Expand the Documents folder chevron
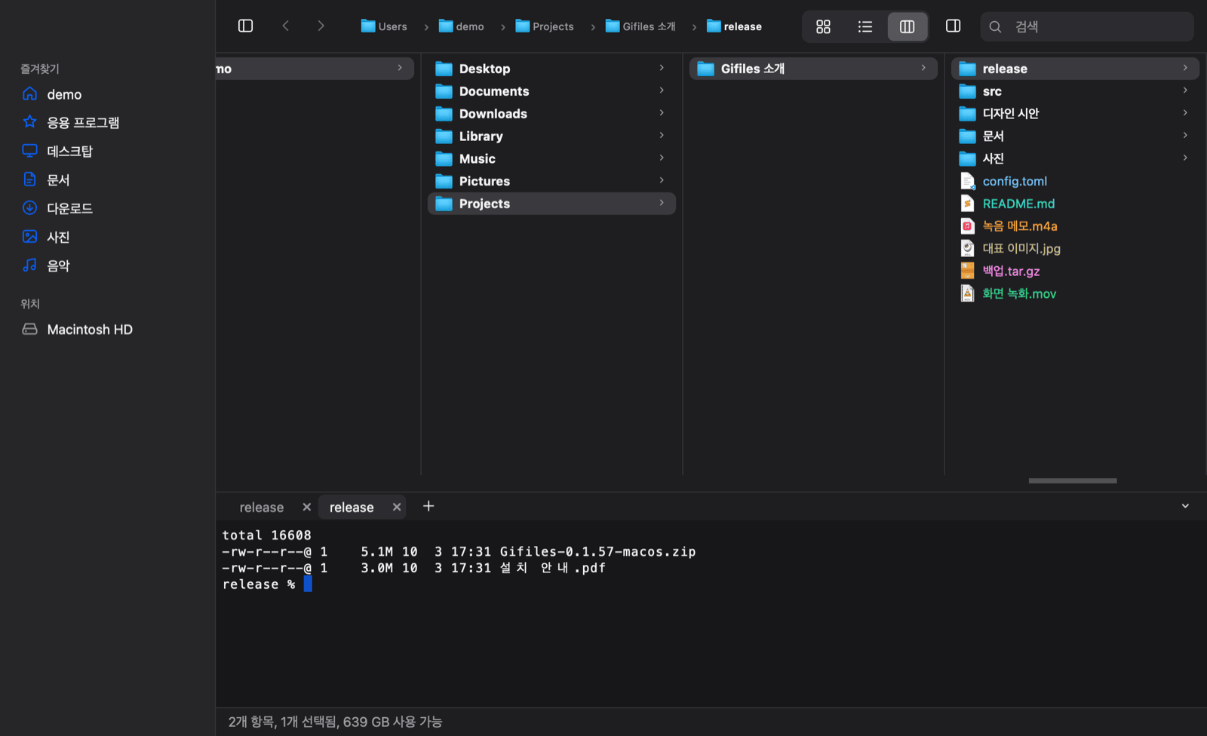This screenshot has width=1207, height=736. [662, 90]
